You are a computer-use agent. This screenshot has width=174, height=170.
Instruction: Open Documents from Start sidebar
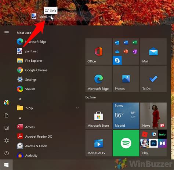[7, 115]
